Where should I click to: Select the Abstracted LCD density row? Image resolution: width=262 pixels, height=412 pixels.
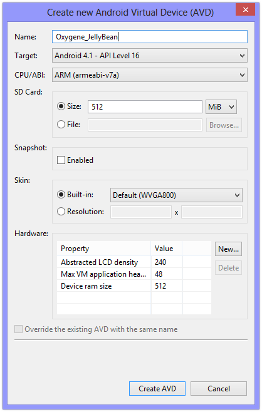coord(134,262)
